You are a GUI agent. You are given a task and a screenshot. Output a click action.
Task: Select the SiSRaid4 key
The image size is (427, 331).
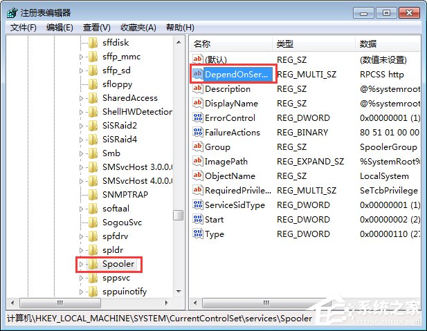(120, 140)
